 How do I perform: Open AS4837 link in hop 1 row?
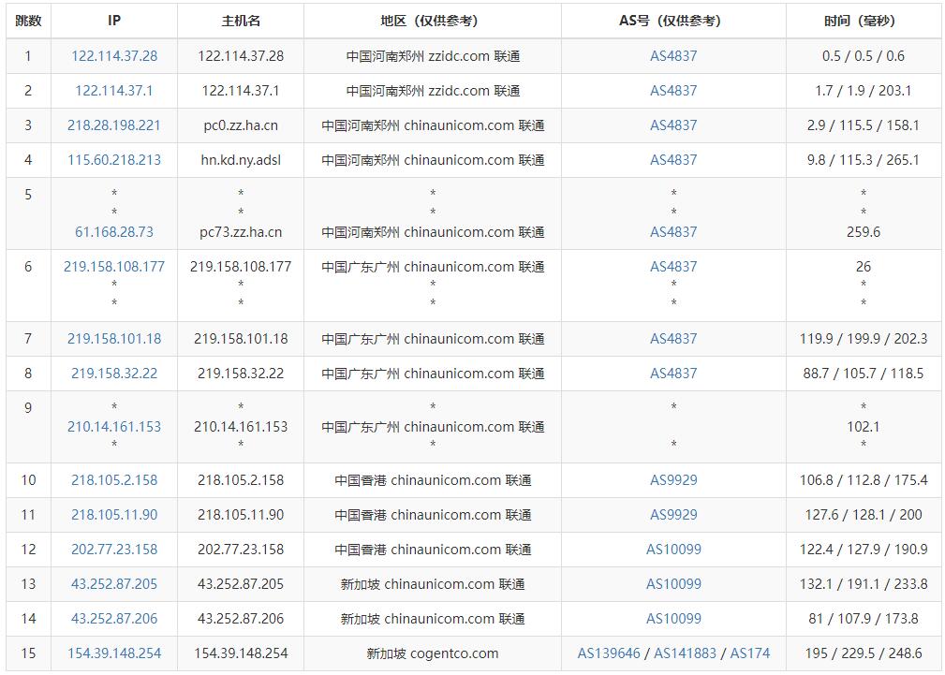click(673, 56)
